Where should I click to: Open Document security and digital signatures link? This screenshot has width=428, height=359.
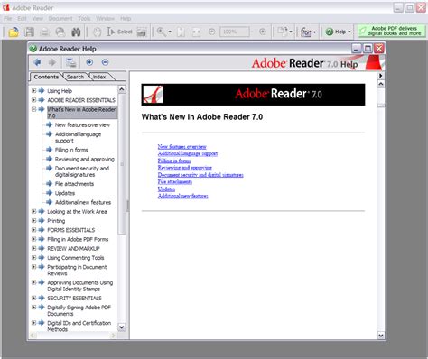200,175
